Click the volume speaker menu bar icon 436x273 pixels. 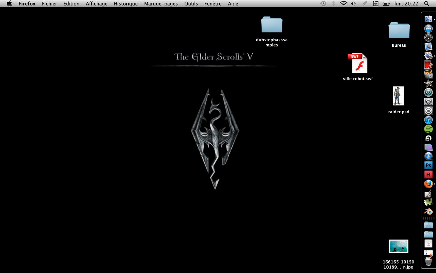pyautogui.click(x=353, y=3)
